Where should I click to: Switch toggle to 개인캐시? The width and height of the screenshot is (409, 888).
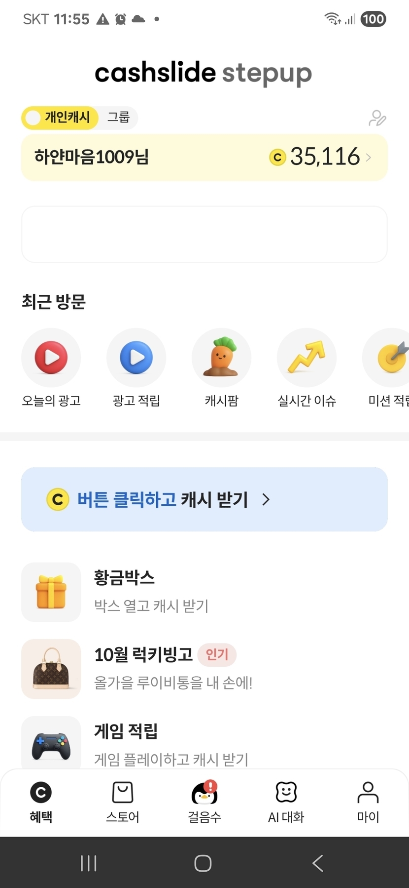coord(60,118)
